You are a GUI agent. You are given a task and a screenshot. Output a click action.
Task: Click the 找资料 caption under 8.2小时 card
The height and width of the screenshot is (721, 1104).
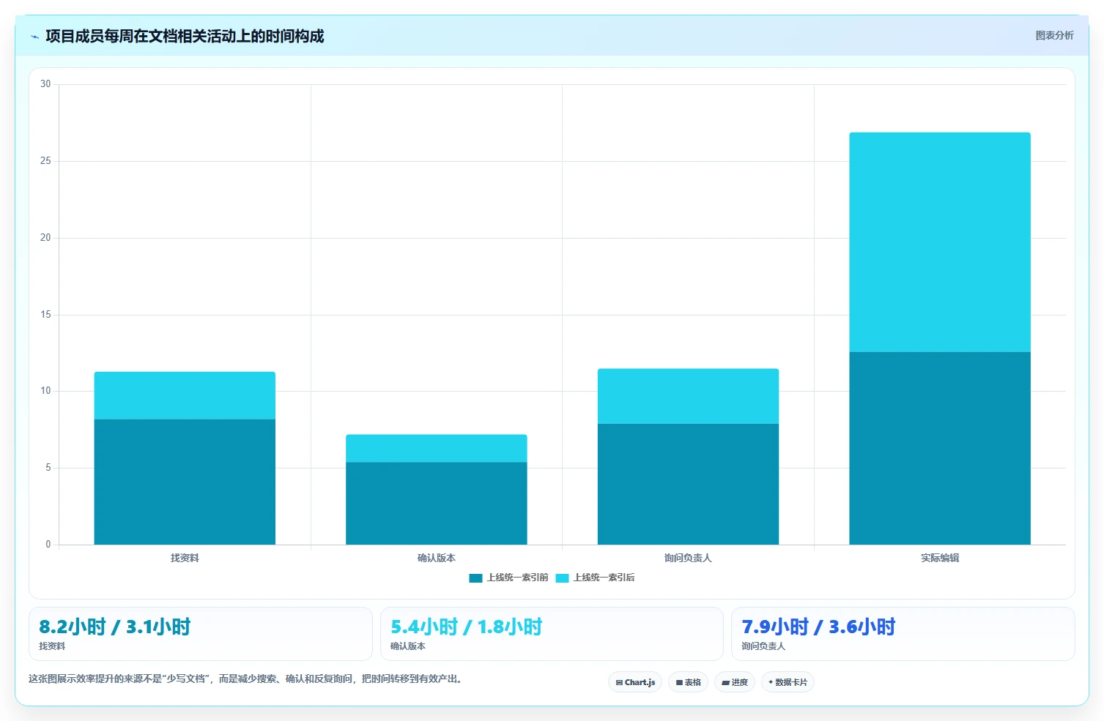52,646
